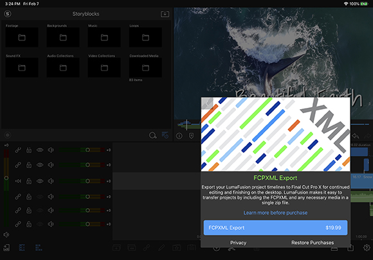This screenshot has height=260, width=373.
Task: Tap the import media icon beside Storyblocks title
Action: pos(165,14)
